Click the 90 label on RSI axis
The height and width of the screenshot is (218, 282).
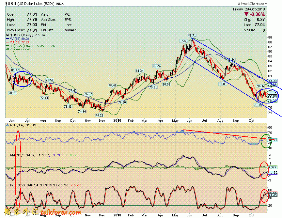[x=270, y=128]
